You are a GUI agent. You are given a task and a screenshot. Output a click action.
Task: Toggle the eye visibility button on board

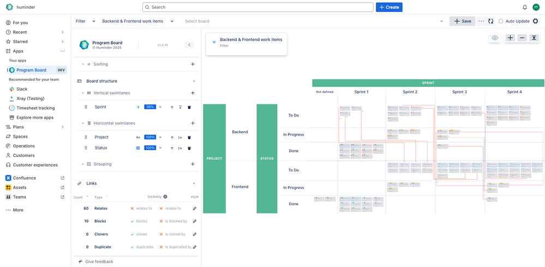click(x=495, y=38)
